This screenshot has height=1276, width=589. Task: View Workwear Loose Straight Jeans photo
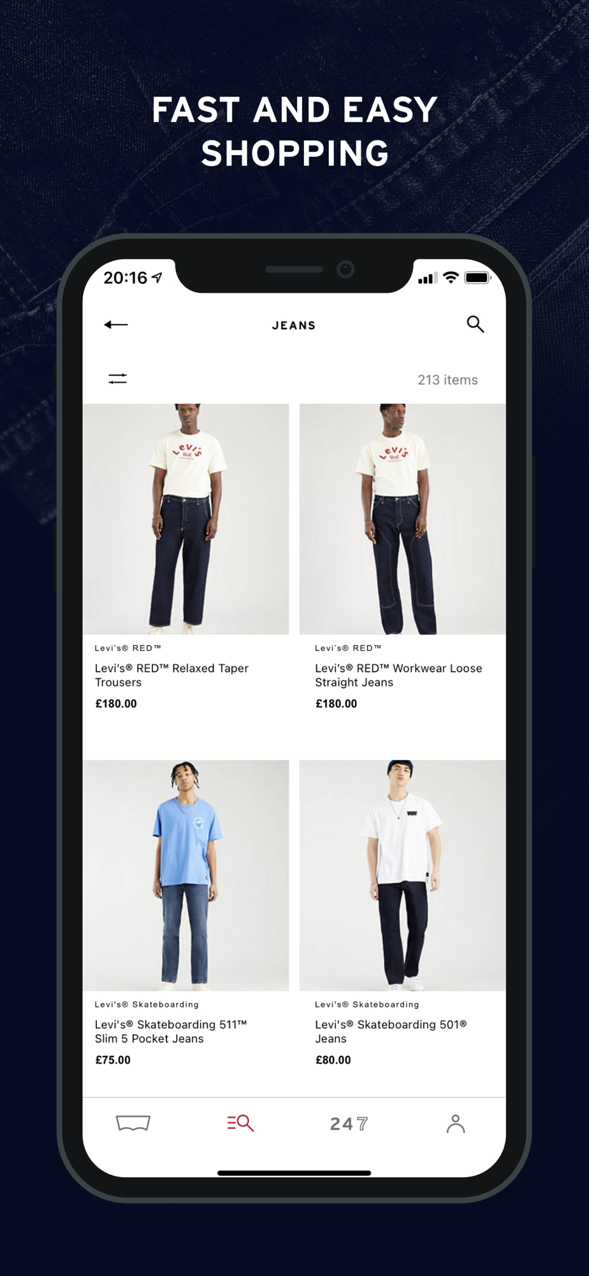[403, 519]
